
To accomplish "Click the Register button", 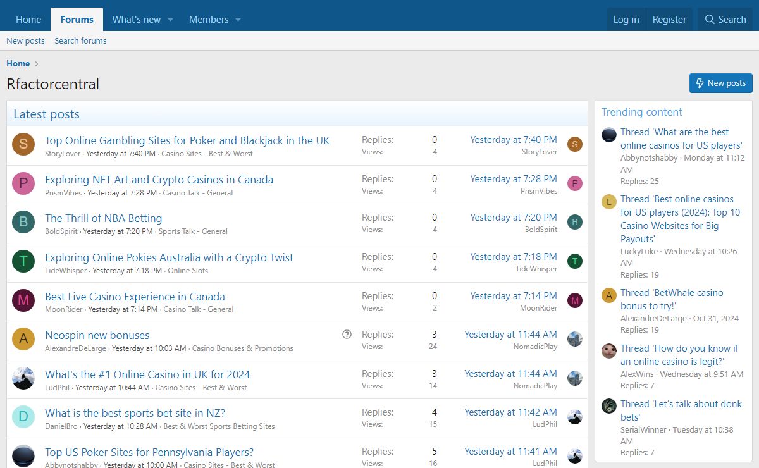I will point(669,20).
